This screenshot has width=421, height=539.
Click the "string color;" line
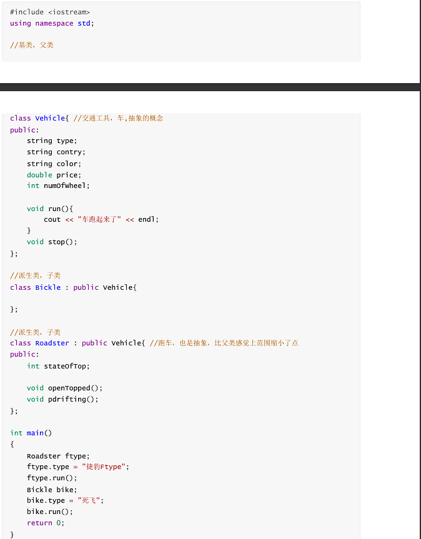pos(54,164)
